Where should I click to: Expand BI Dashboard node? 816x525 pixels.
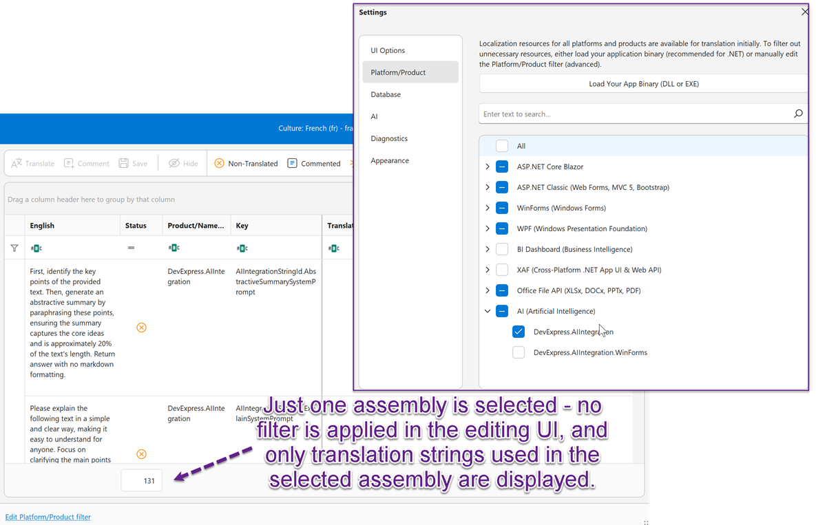[x=488, y=250]
